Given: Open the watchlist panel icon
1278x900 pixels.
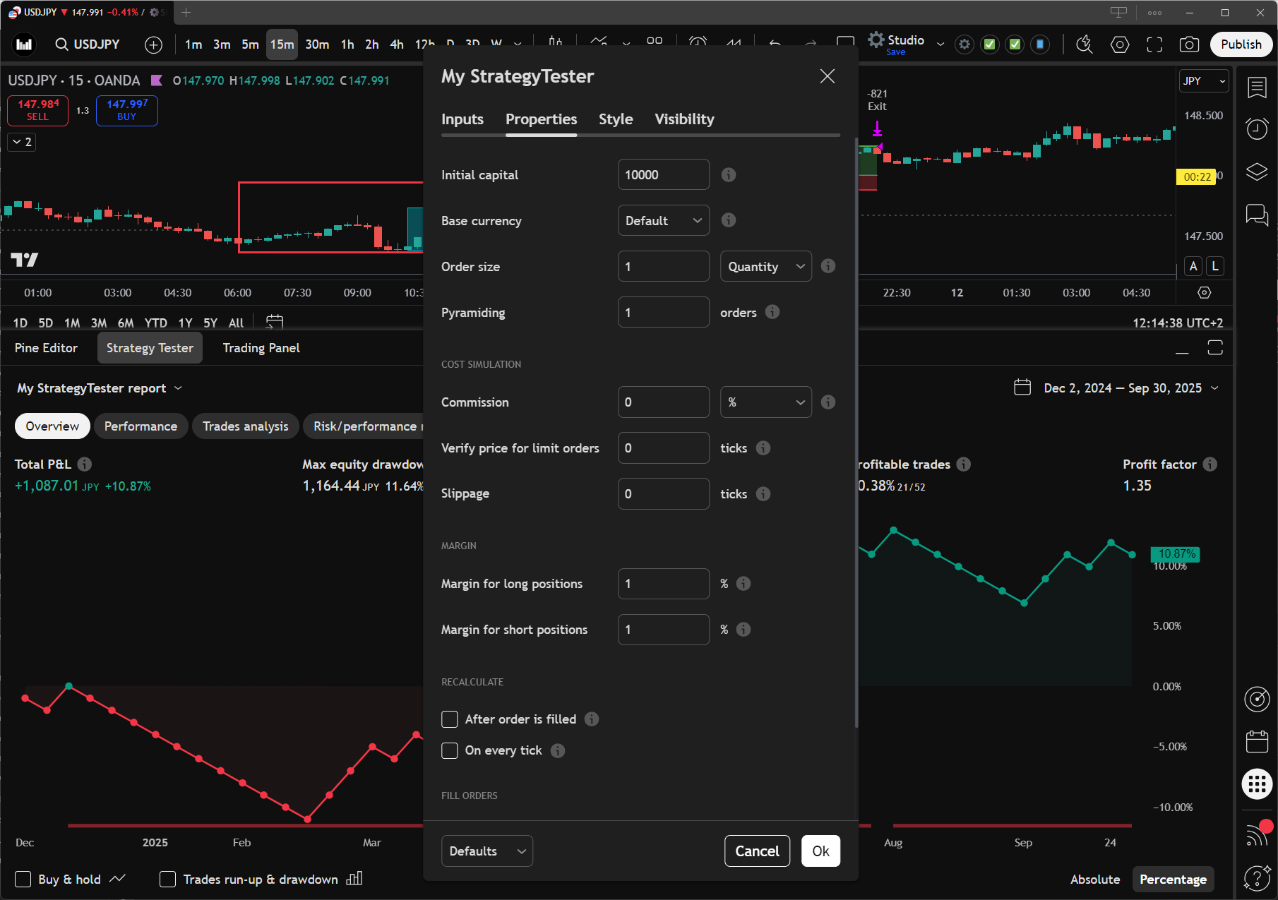Looking at the screenshot, I should (1257, 88).
